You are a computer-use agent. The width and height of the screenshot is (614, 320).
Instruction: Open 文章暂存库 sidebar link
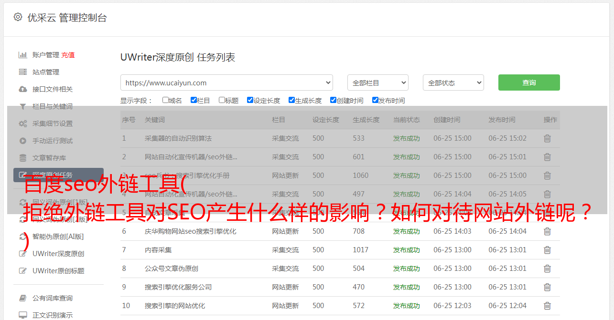pos(49,158)
